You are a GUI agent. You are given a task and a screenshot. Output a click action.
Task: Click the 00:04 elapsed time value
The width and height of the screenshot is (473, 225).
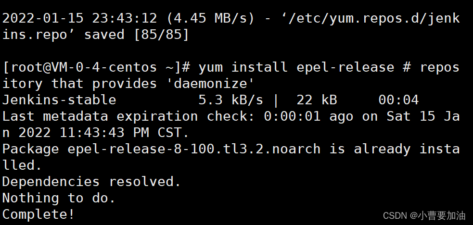(x=398, y=100)
